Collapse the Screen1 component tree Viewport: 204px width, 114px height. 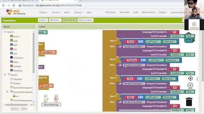pyautogui.click(x=5, y=75)
